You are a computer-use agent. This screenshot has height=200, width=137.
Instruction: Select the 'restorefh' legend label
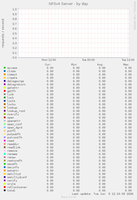[x=15, y=161]
